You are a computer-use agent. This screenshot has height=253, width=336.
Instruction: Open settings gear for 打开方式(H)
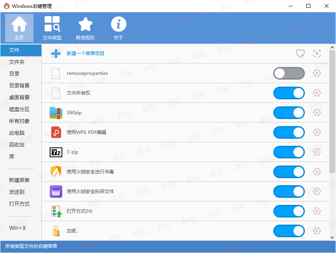[317, 211]
